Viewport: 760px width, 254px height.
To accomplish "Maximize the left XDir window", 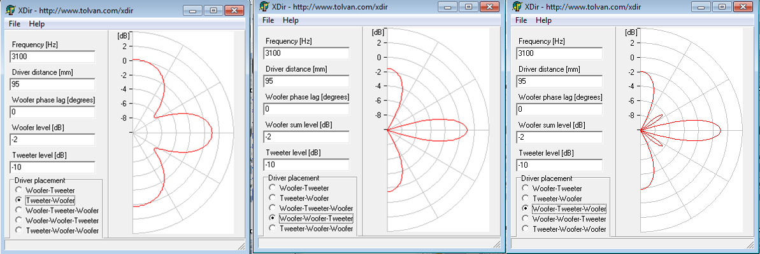I will pos(213,10).
